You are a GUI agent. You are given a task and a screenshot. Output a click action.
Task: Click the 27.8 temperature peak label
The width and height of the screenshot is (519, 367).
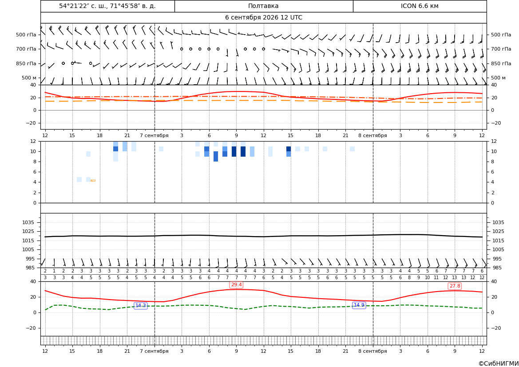455,286
